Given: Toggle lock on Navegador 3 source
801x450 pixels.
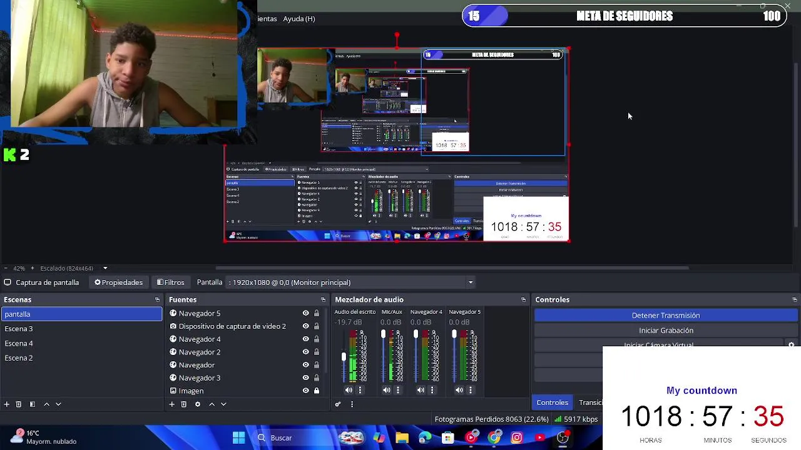Looking at the screenshot, I should coord(317,377).
